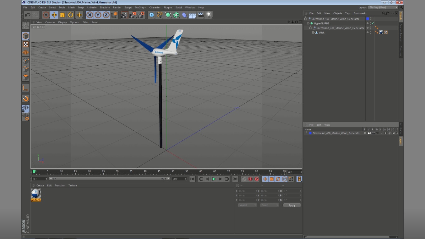The width and height of the screenshot is (425, 239).
Task: Toggle Position keyframe recording icon
Action: 265,179
